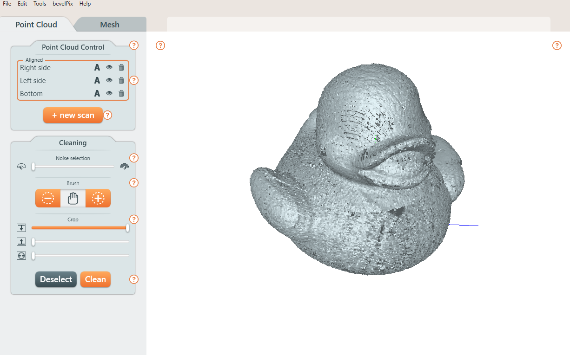Image resolution: width=570 pixels, height=355 pixels.
Task: Click the + new scan button
Action: [x=73, y=115]
